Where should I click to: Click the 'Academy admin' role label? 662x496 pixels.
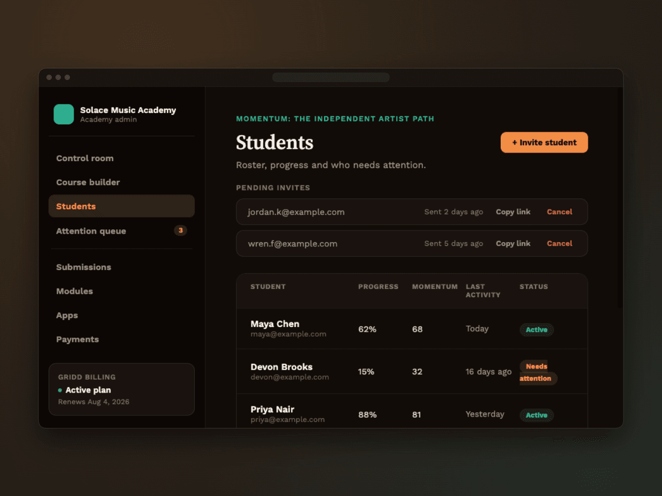click(x=108, y=119)
